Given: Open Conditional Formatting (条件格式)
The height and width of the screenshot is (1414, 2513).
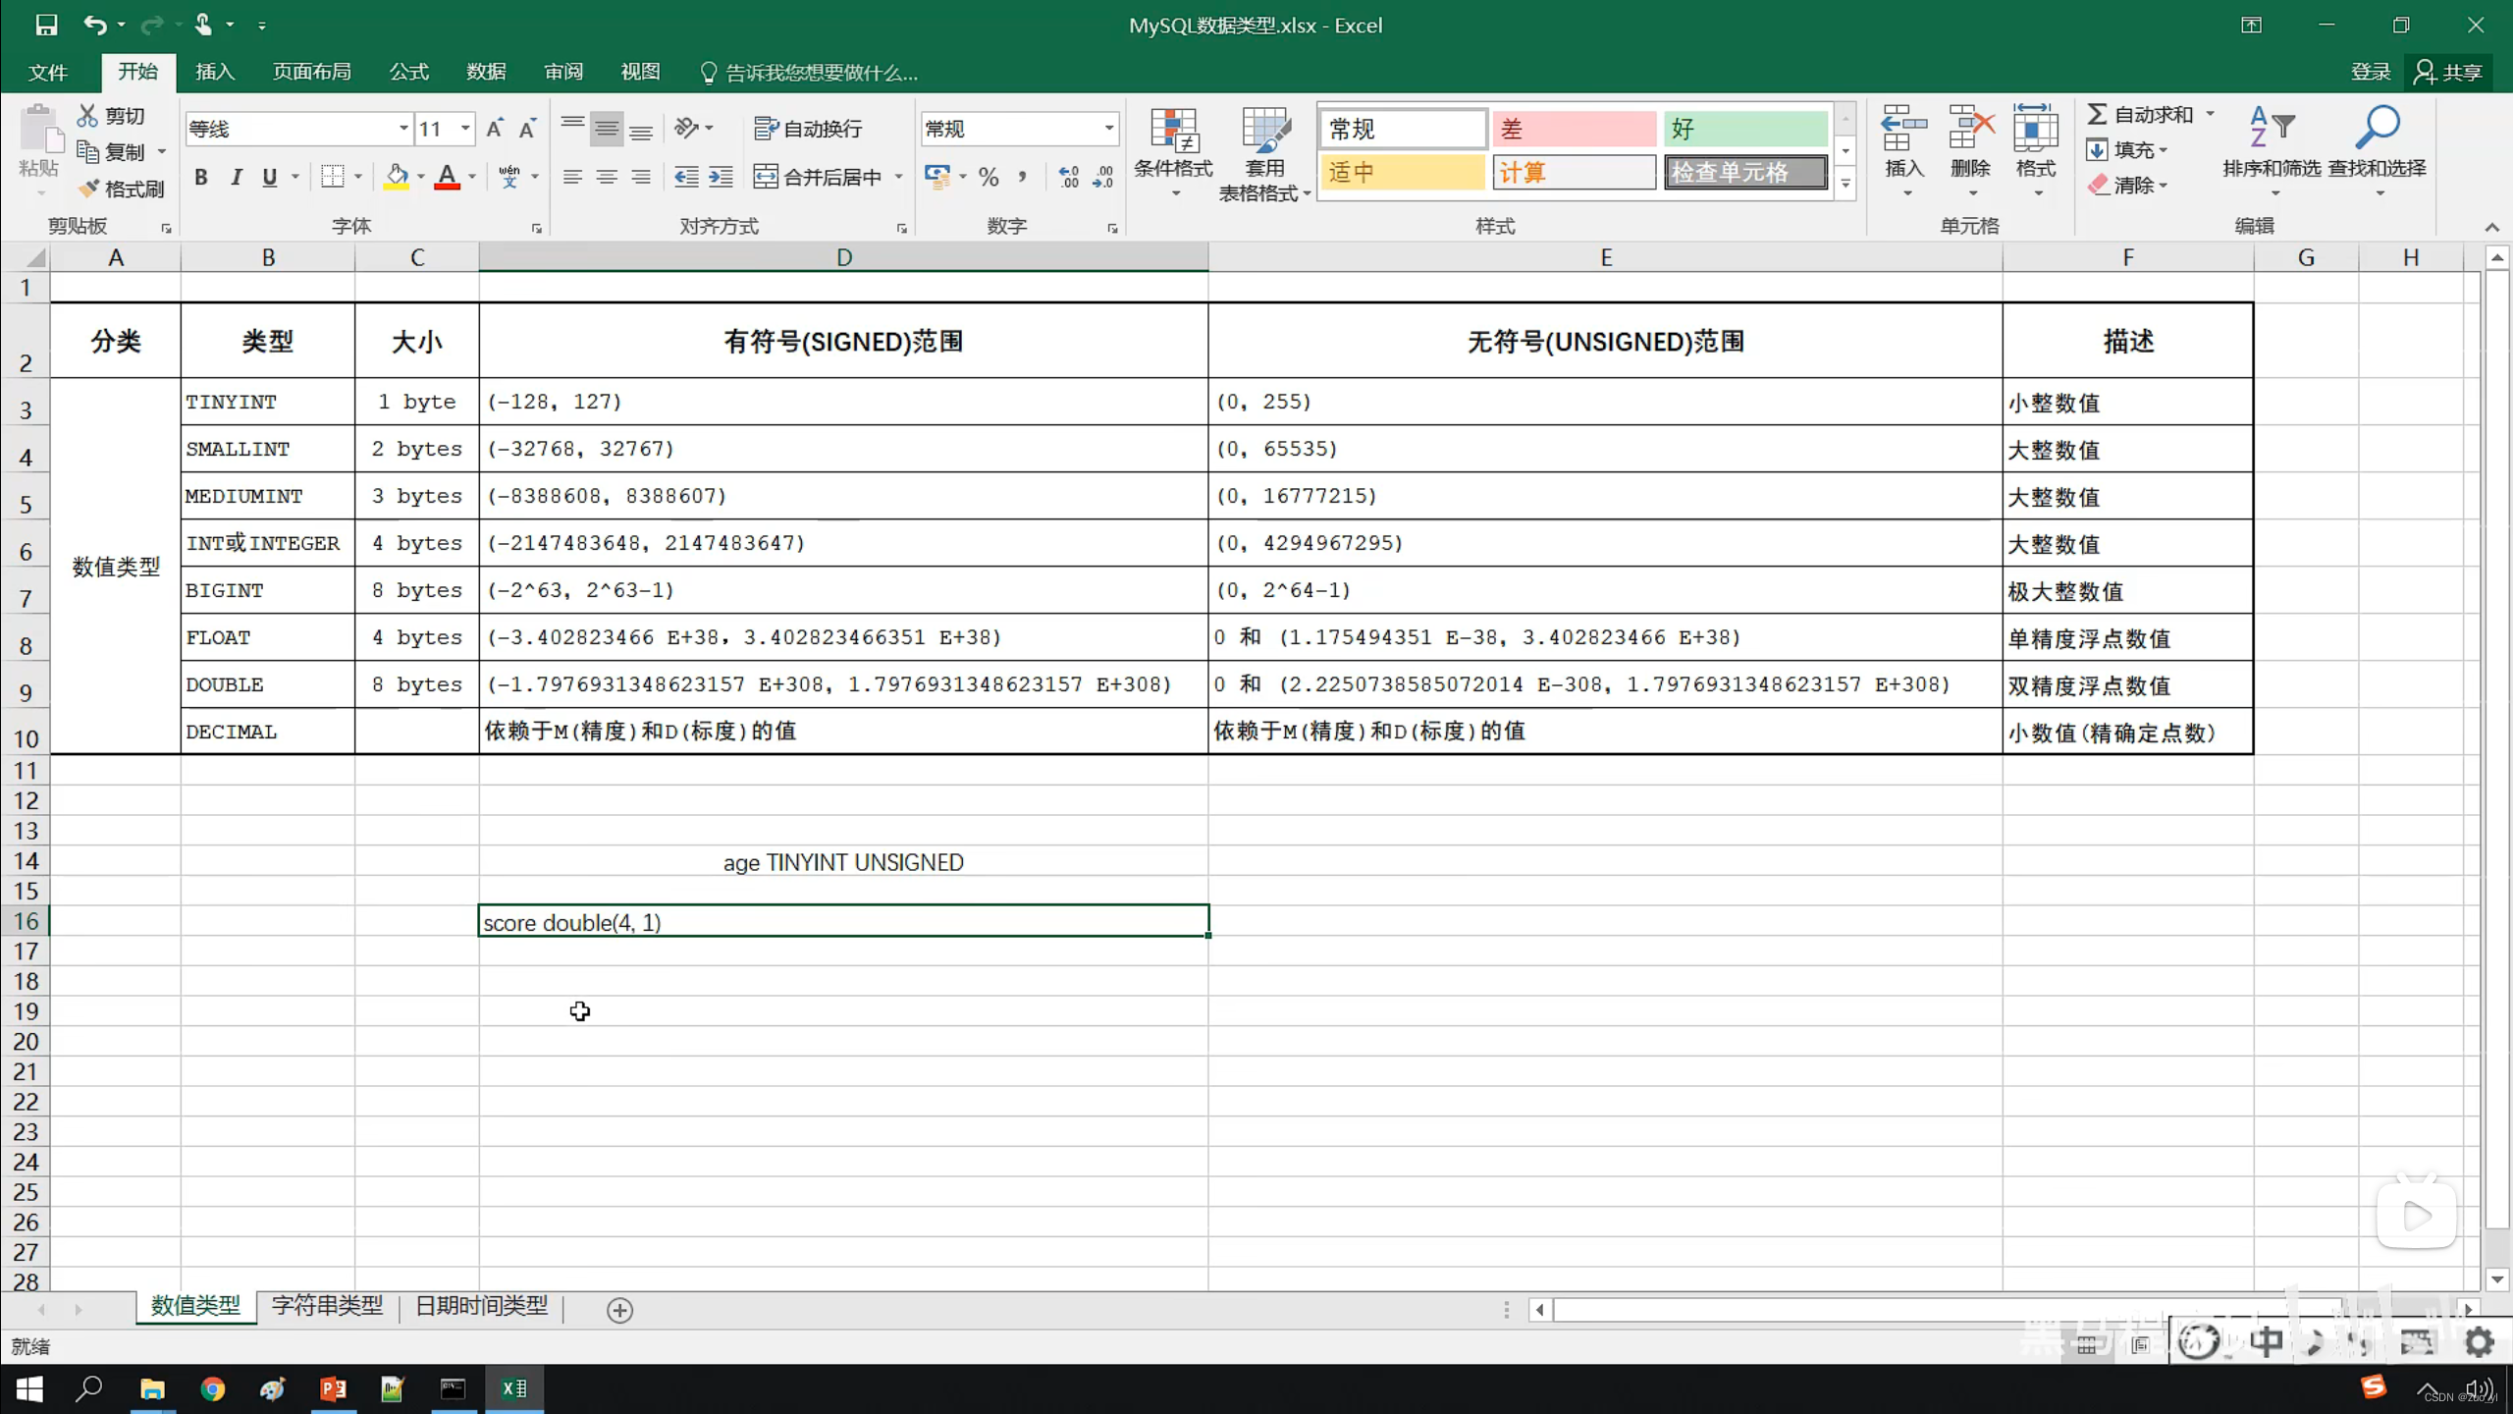Looking at the screenshot, I should 1173,151.
